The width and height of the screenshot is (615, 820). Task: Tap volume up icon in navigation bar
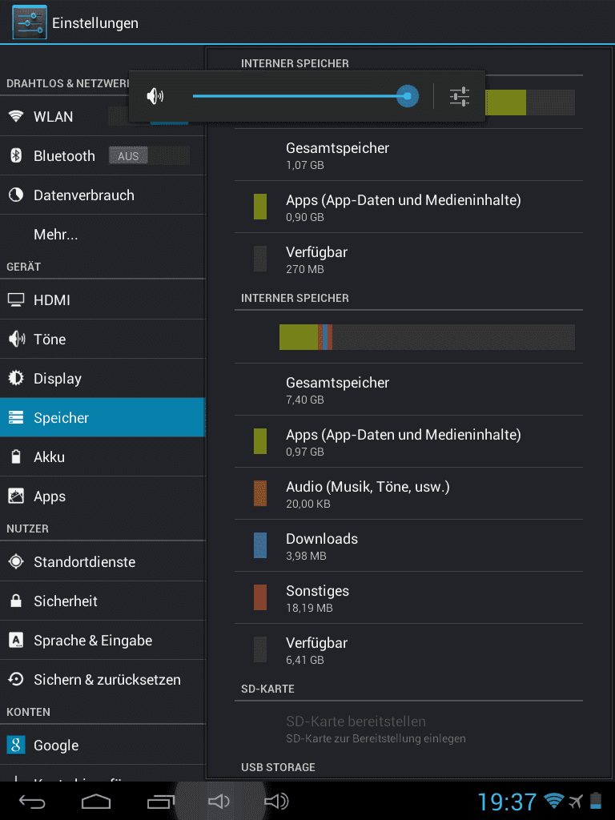[276, 801]
